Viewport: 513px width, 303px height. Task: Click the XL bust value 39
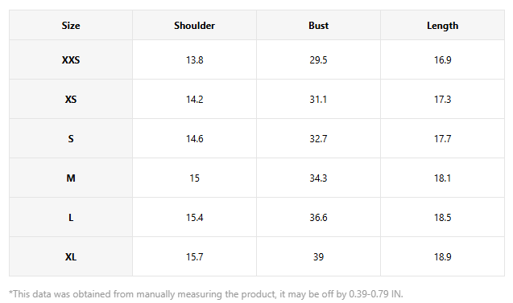[318, 257]
